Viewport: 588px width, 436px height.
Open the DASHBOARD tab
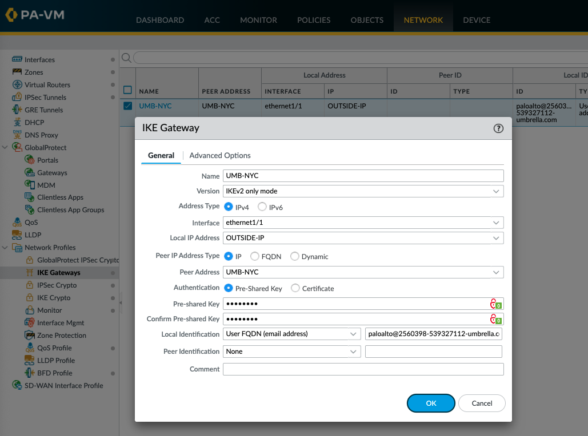coord(160,20)
